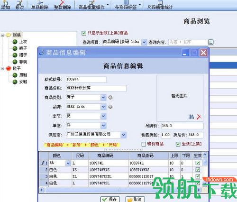
Task: Toggle 生效 checkbox in row 3
Action: click(x=198, y=176)
